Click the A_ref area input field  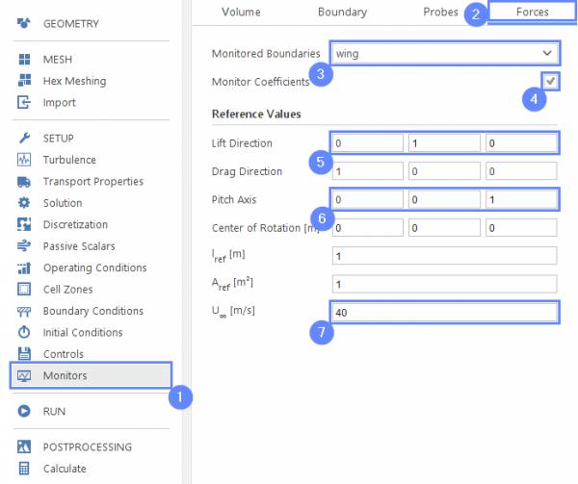[x=444, y=284]
